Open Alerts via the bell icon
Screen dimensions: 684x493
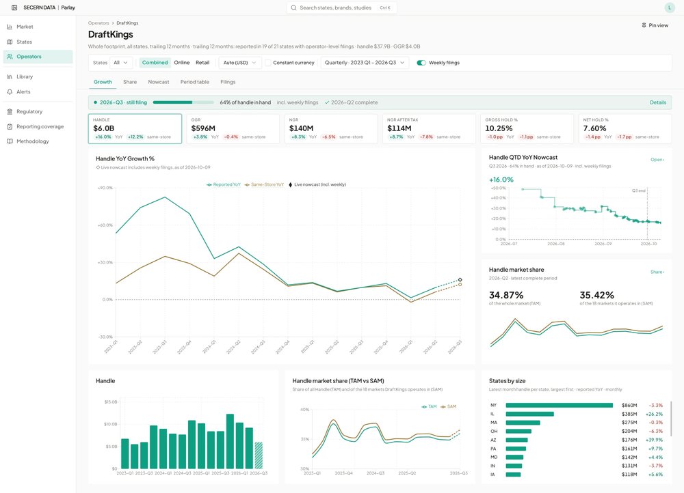pyautogui.click(x=10, y=92)
